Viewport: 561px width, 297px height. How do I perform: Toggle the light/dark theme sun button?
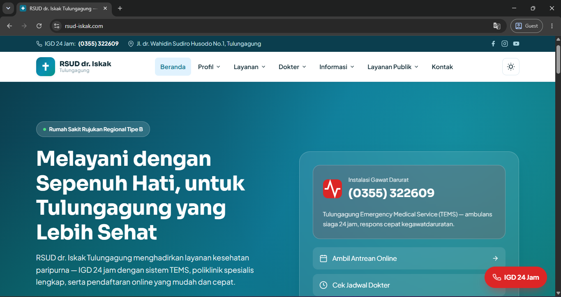click(x=511, y=67)
